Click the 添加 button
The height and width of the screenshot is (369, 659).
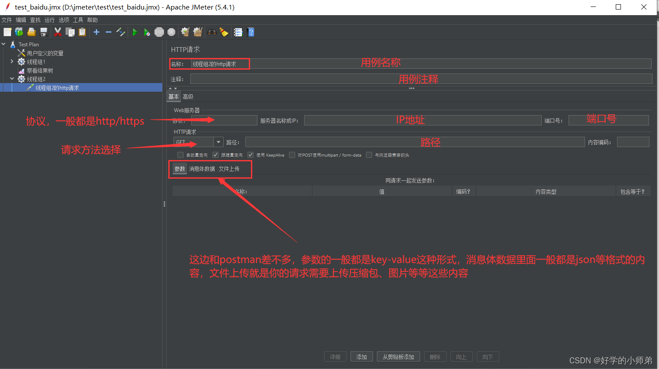click(361, 357)
